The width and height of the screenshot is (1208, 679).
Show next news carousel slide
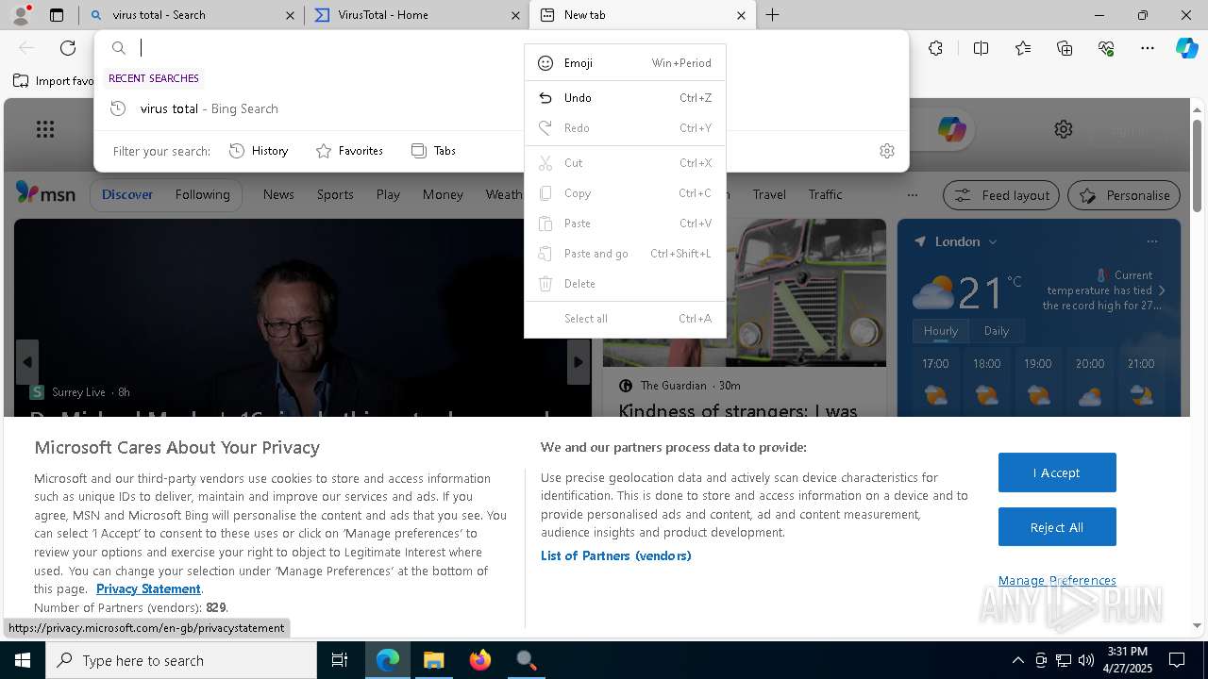point(579,362)
